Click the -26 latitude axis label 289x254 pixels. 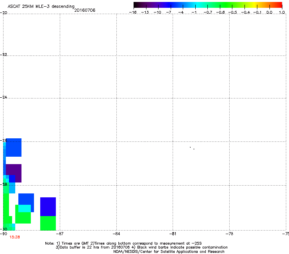coord(4,141)
